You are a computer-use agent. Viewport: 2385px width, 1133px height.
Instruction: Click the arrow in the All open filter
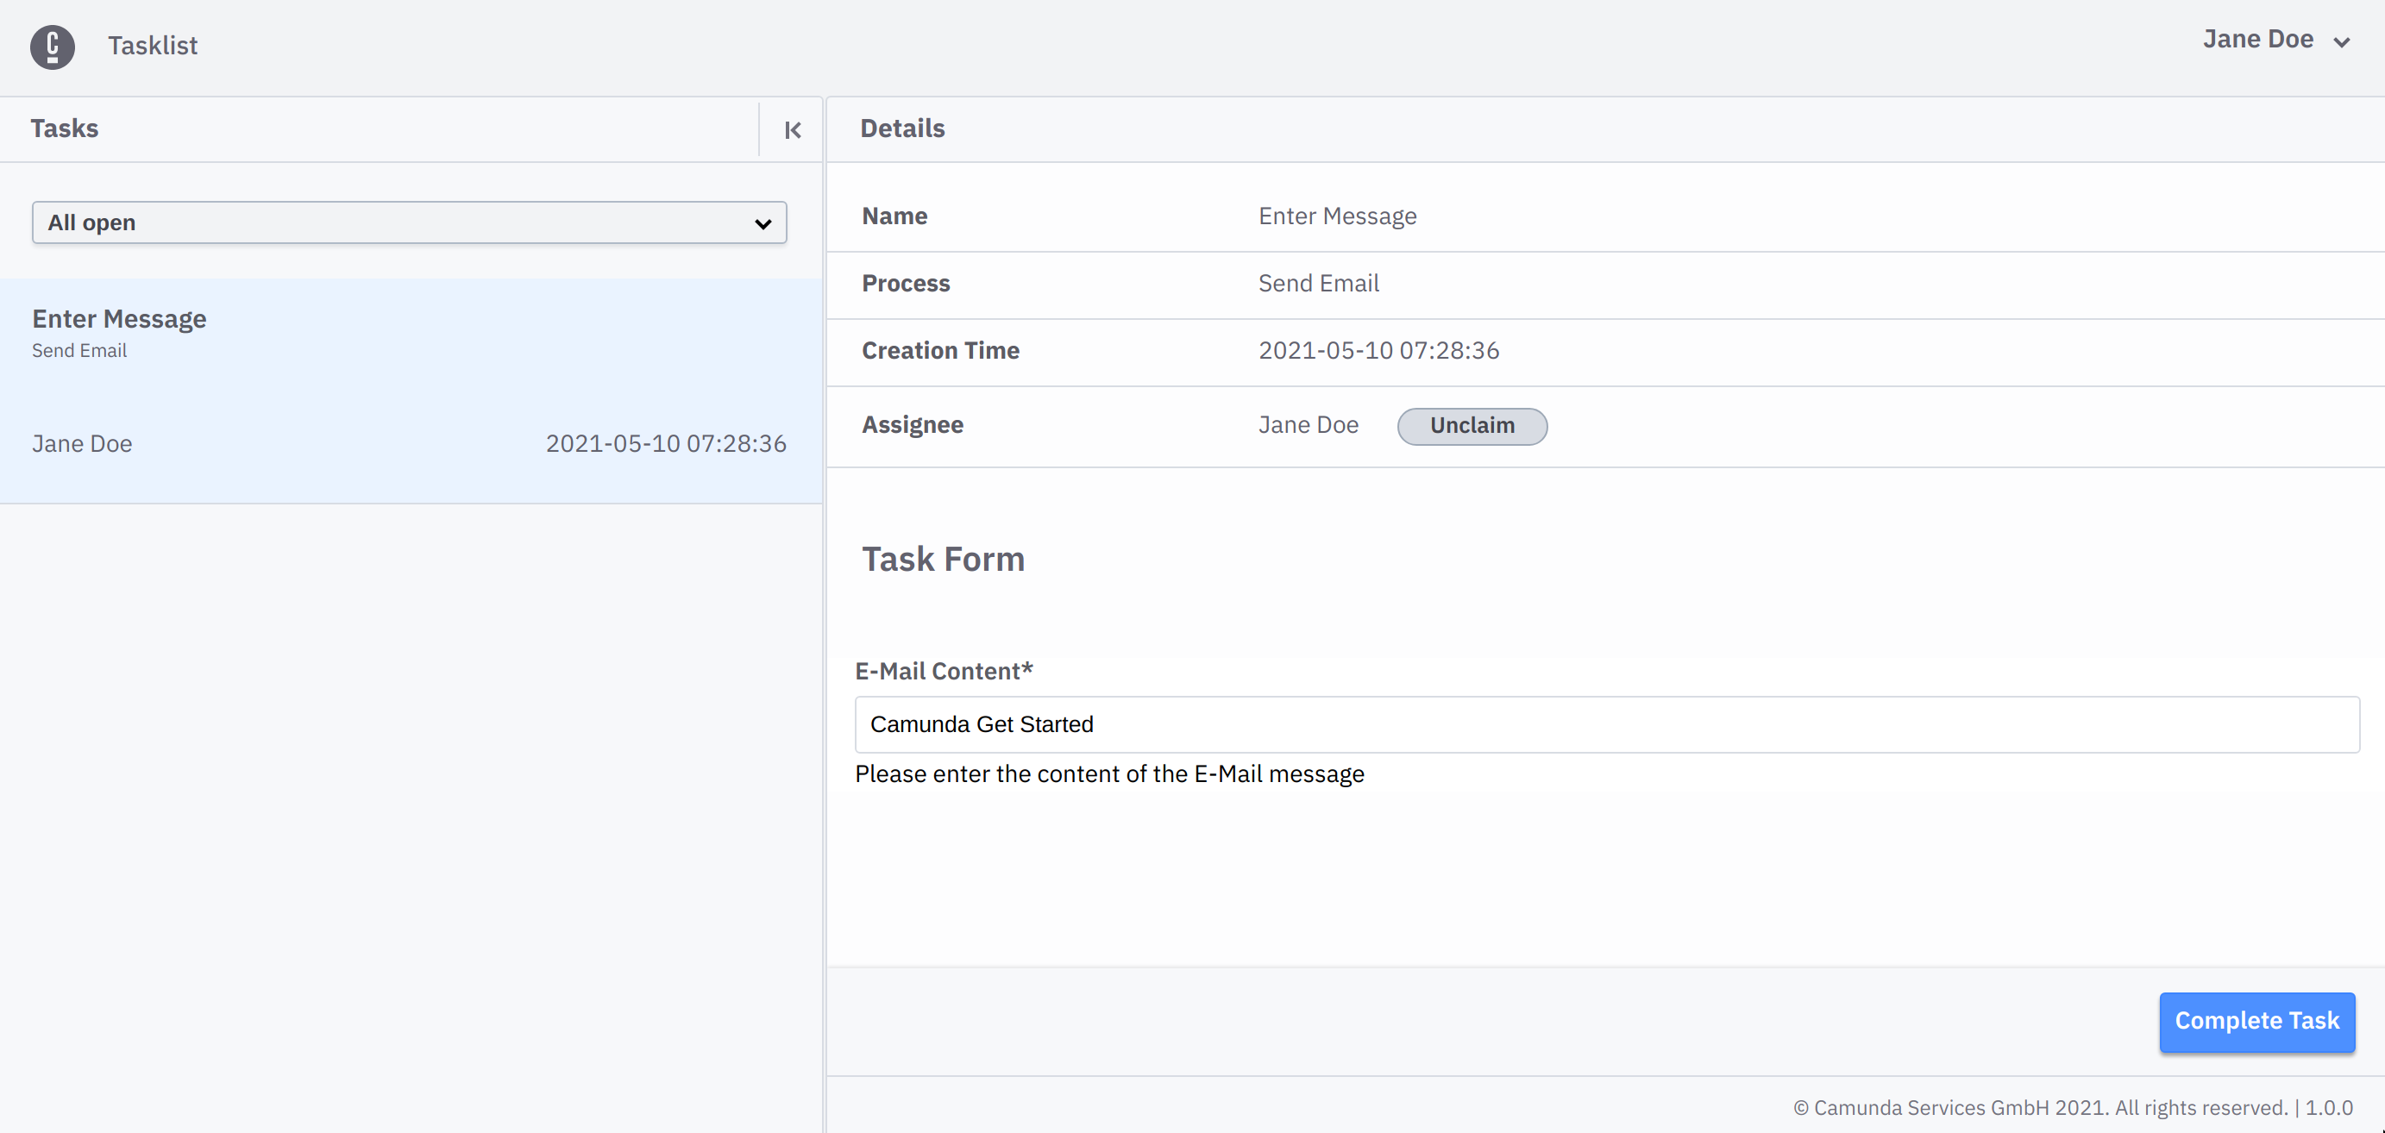point(763,224)
